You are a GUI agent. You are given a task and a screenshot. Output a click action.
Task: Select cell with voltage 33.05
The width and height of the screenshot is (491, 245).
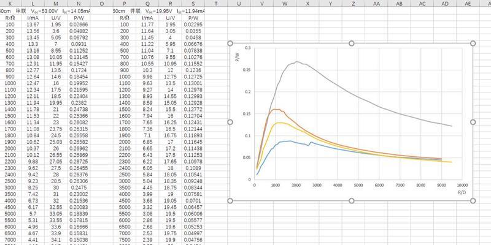[56, 214]
